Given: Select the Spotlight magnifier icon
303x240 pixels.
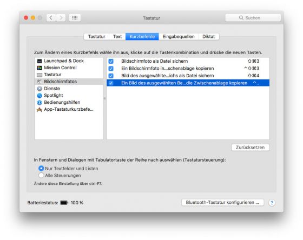Looking at the screenshot, I should coord(39,96).
